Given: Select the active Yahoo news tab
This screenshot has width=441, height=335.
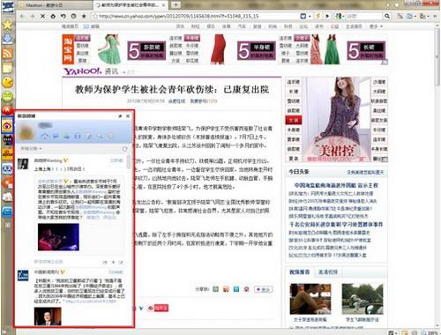Looking at the screenshot, I should (130, 5).
